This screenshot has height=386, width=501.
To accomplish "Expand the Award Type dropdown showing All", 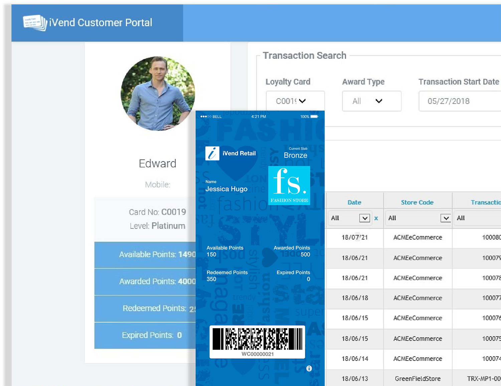I will click(371, 101).
